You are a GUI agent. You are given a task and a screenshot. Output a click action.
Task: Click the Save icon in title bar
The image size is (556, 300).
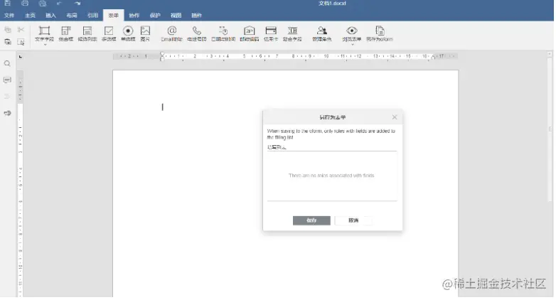coord(7,3)
